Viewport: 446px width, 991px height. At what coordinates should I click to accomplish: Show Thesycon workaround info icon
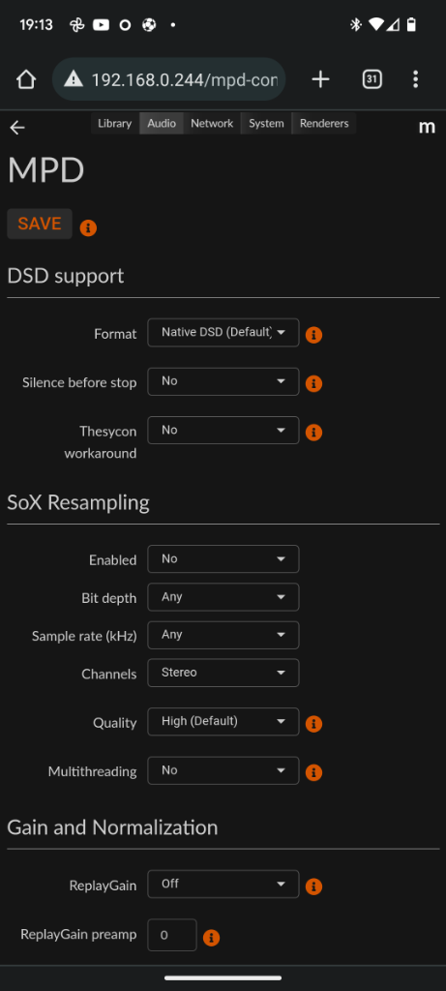click(x=314, y=433)
